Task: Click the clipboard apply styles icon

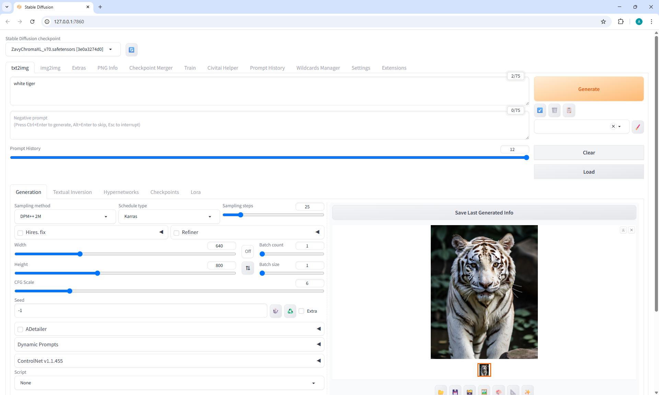Action: [569, 111]
